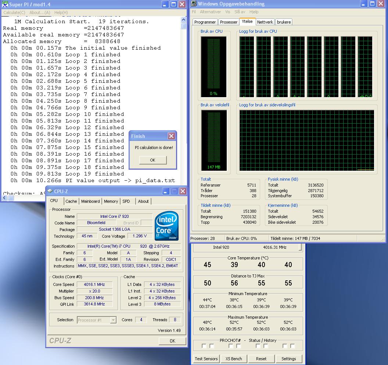Open the Memory tab in CPU-Z
This screenshot has height=365, width=388.
[x=111, y=201]
